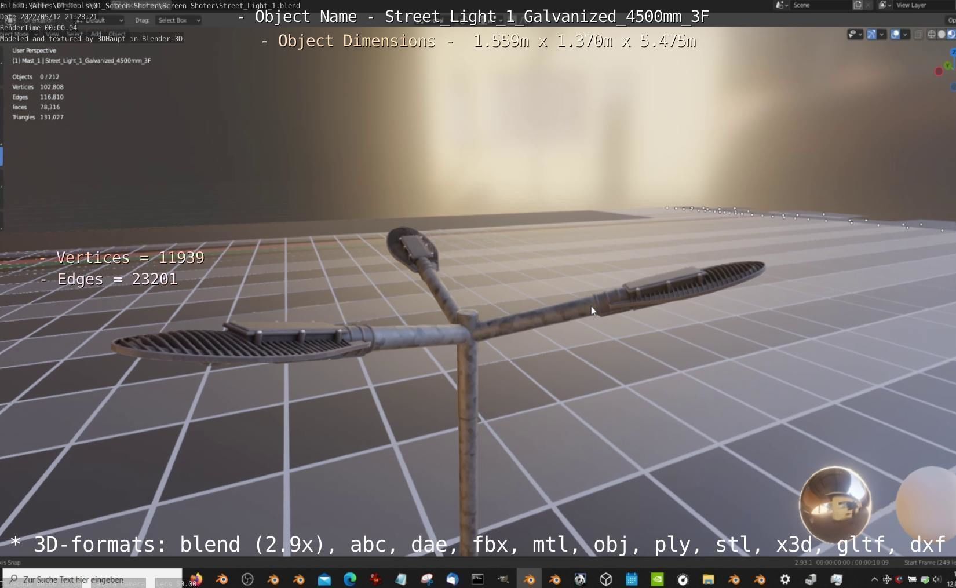
Task: Open the Drag Select Box dropdown
Action: click(178, 20)
